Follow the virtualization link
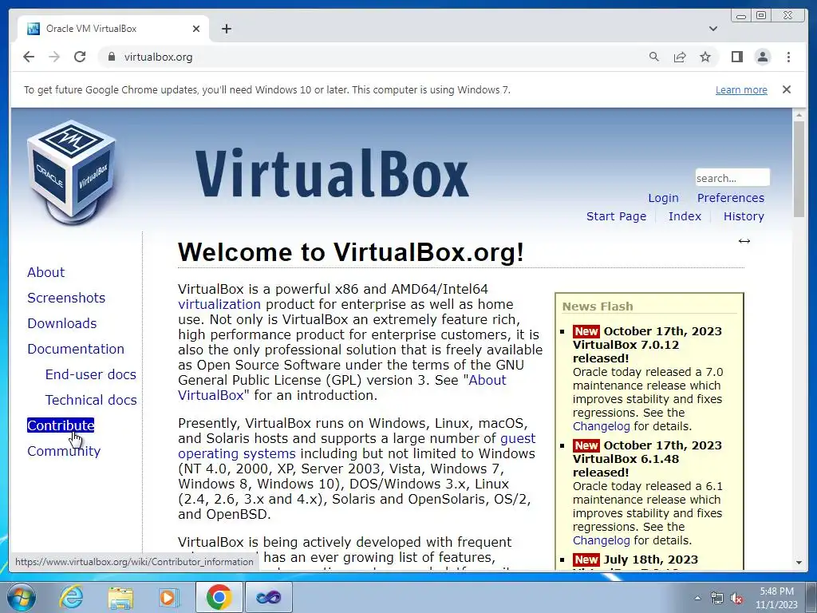This screenshot has height=613, width=817. 219,304
